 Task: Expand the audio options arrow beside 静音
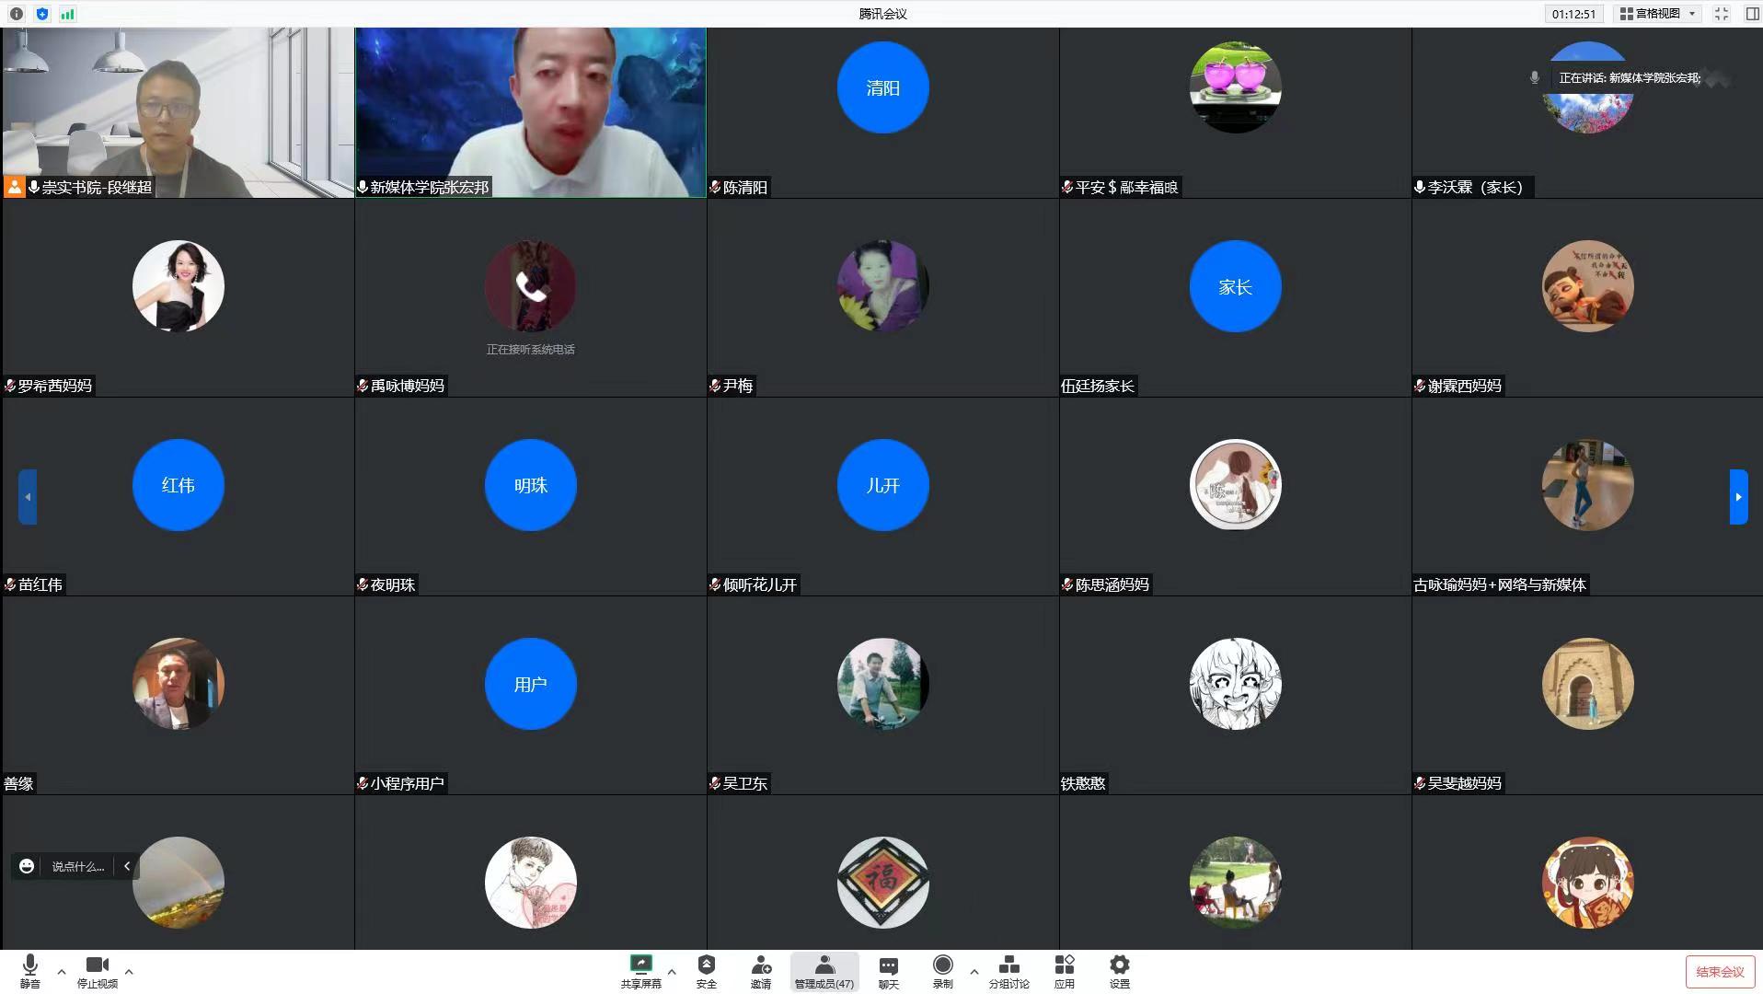coord(62,971)
